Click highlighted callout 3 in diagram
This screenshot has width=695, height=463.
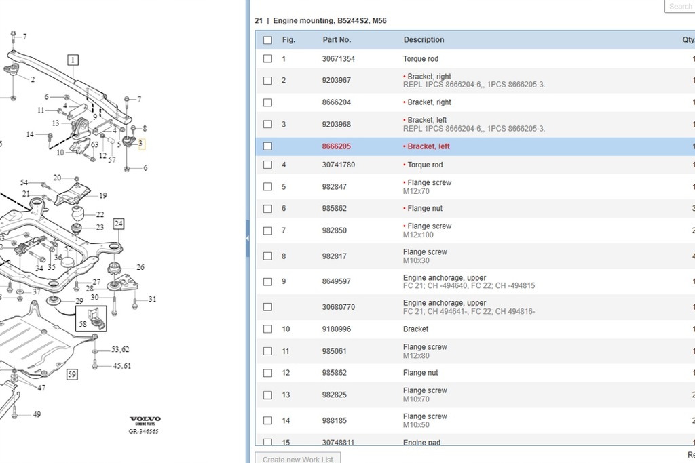click(x=141, y=144)
